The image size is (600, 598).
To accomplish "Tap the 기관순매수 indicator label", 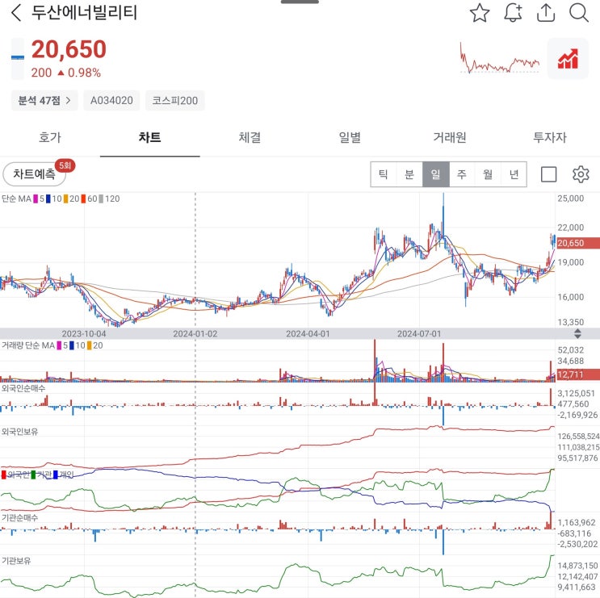I will [19, 518].
